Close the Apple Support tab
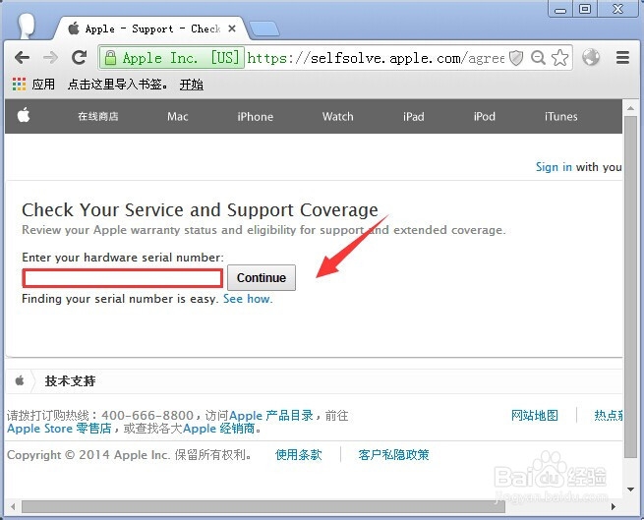 coord(232,29)
